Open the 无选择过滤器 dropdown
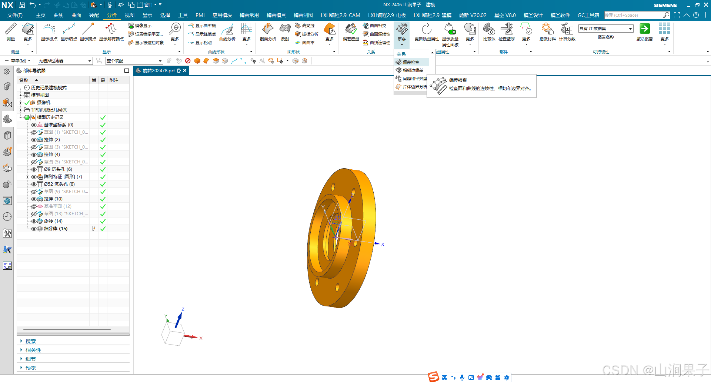Viewport: 711px width, 382px height. (65, 61)
